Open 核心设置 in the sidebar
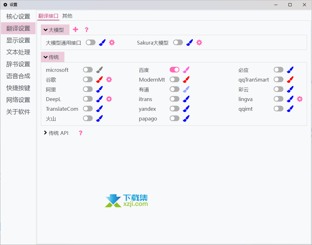This screenshot has height=245, width=312. [x=18, y=16]
